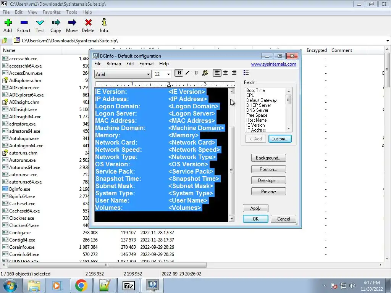Align text left in BGInfo

217,73
